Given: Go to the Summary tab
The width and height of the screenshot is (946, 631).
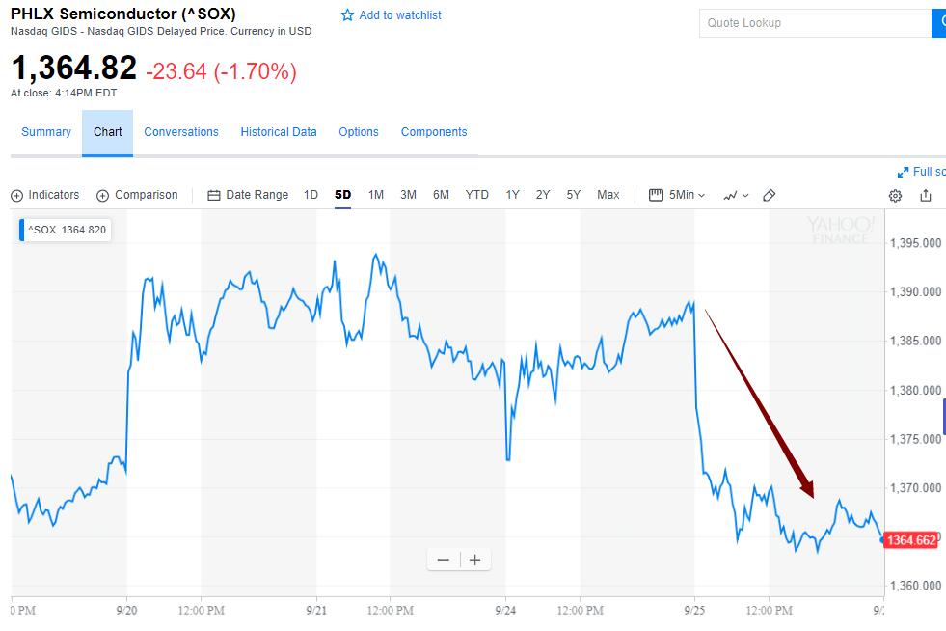Looking at the screenshot, I should pyautogui.click(x=46, y=131).
